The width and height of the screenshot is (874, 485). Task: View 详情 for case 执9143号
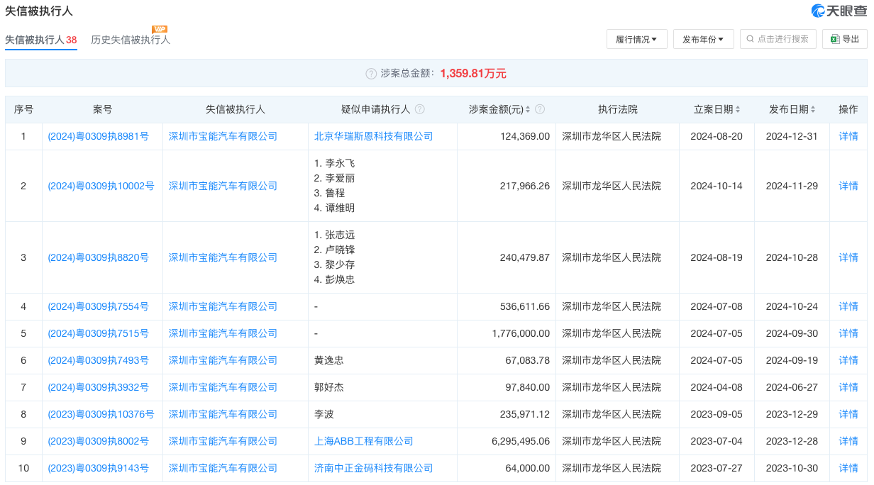coord(848,468)
